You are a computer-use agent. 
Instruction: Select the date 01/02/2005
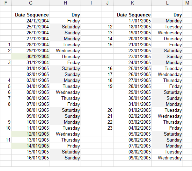(133, 110)
